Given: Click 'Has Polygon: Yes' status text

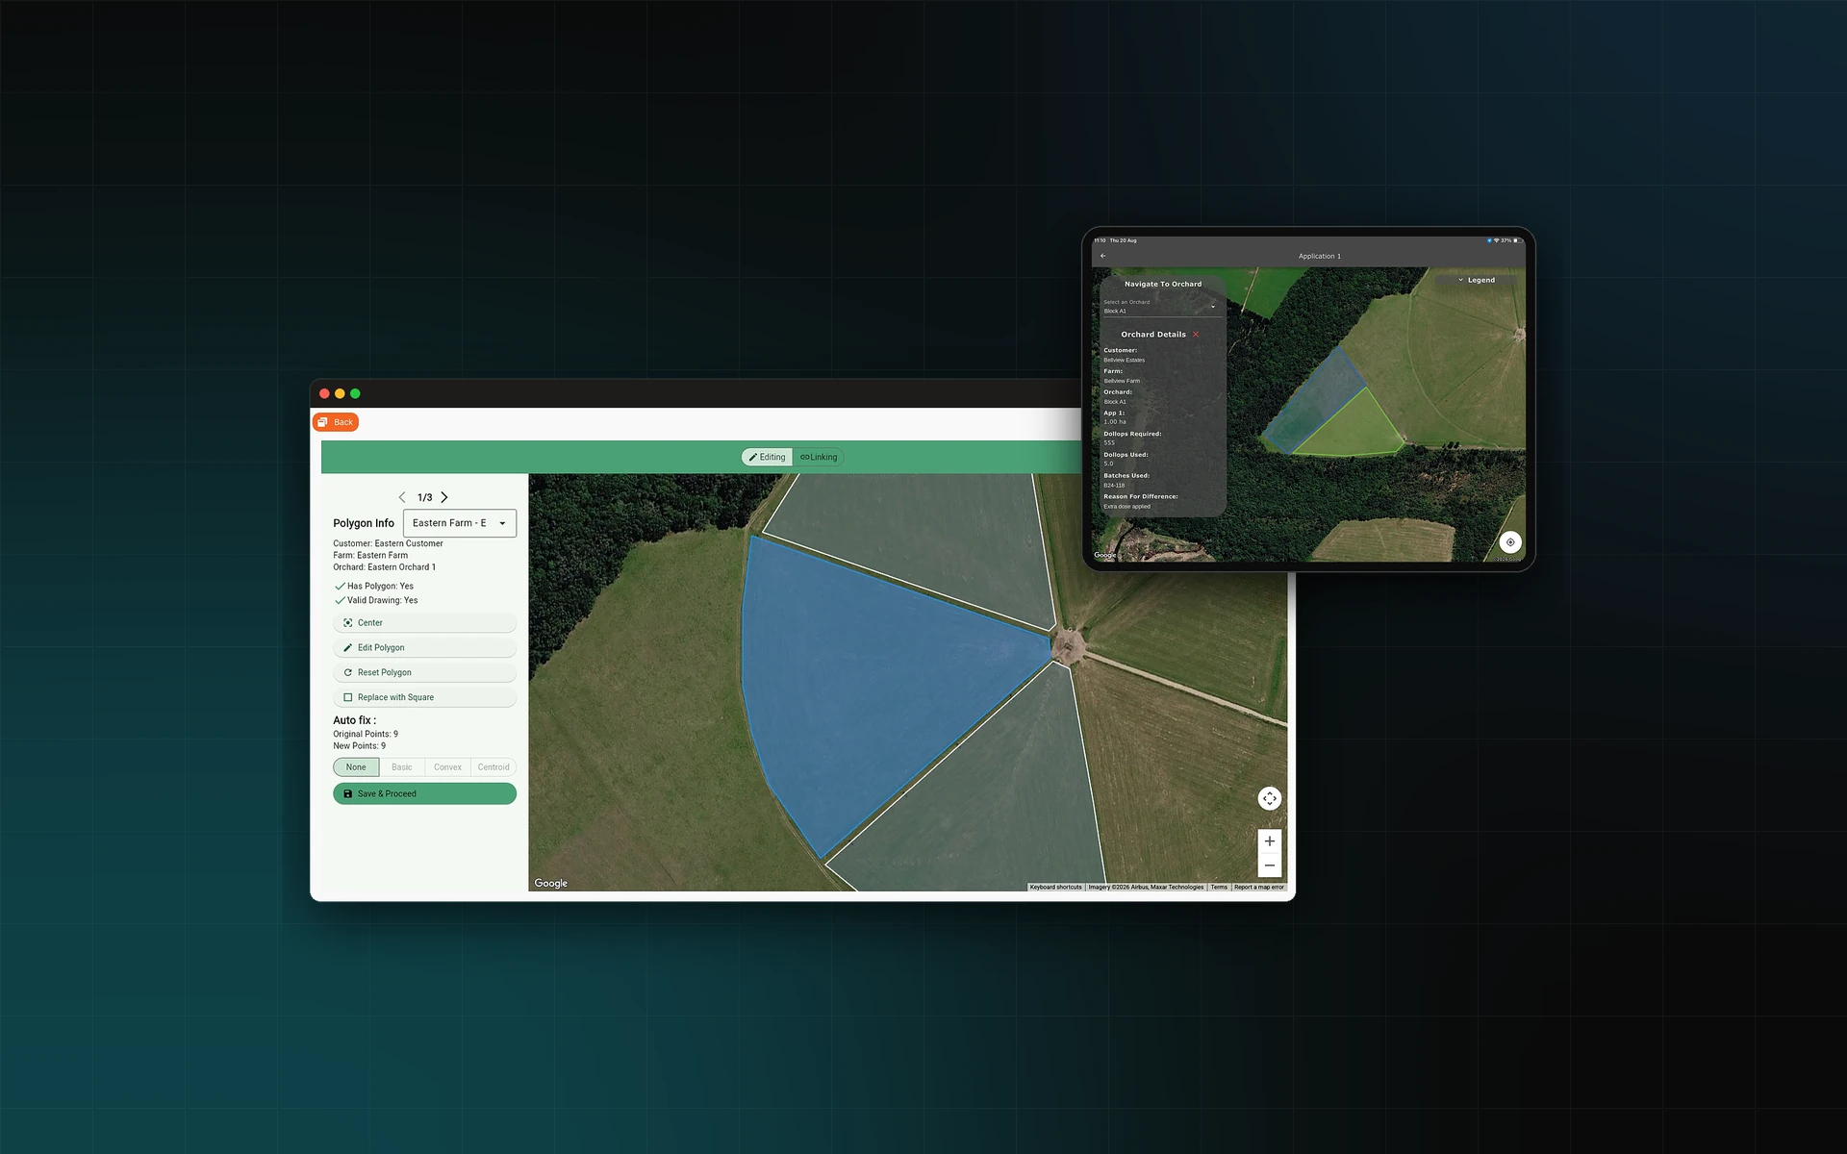Looking at the screenshot, I should (380, 587).
